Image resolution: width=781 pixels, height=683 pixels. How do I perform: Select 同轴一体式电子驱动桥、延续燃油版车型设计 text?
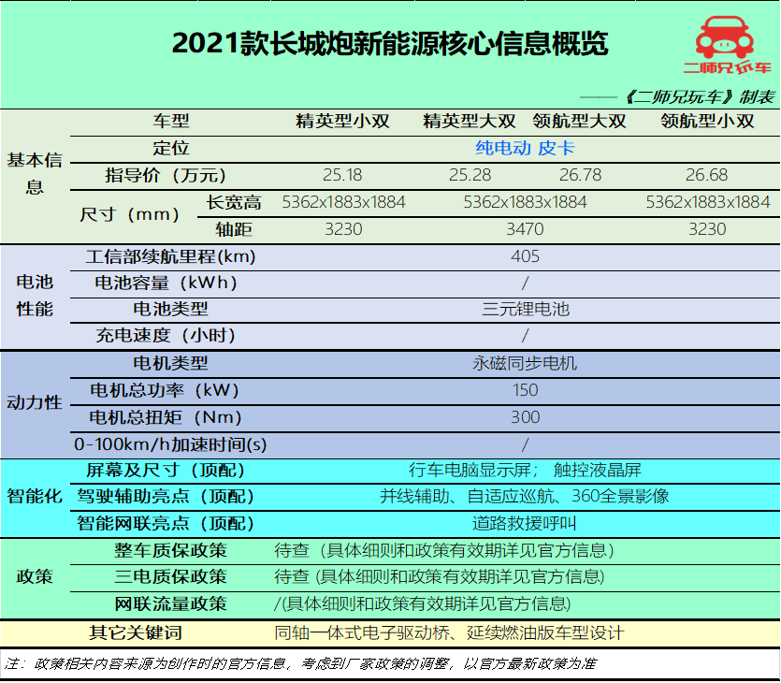pyautogui.click(x=449, y=633)
